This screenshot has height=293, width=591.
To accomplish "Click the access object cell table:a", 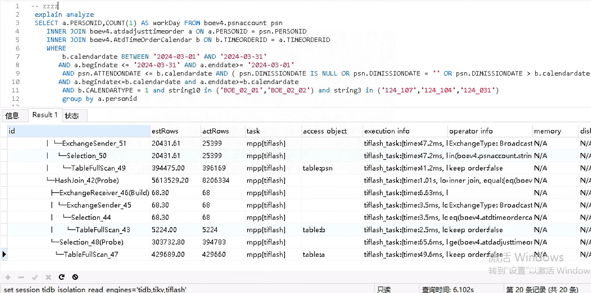I will 332,254.
